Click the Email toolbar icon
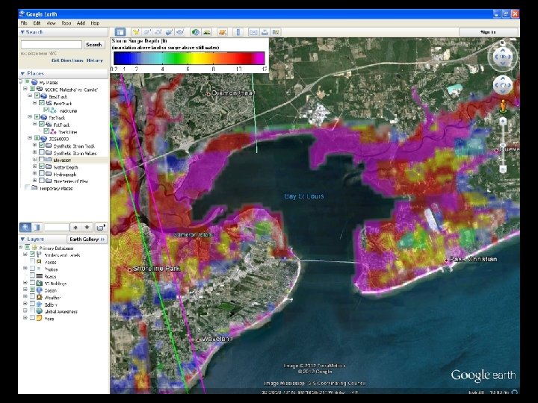538x403 pixels. click(253, 32)
